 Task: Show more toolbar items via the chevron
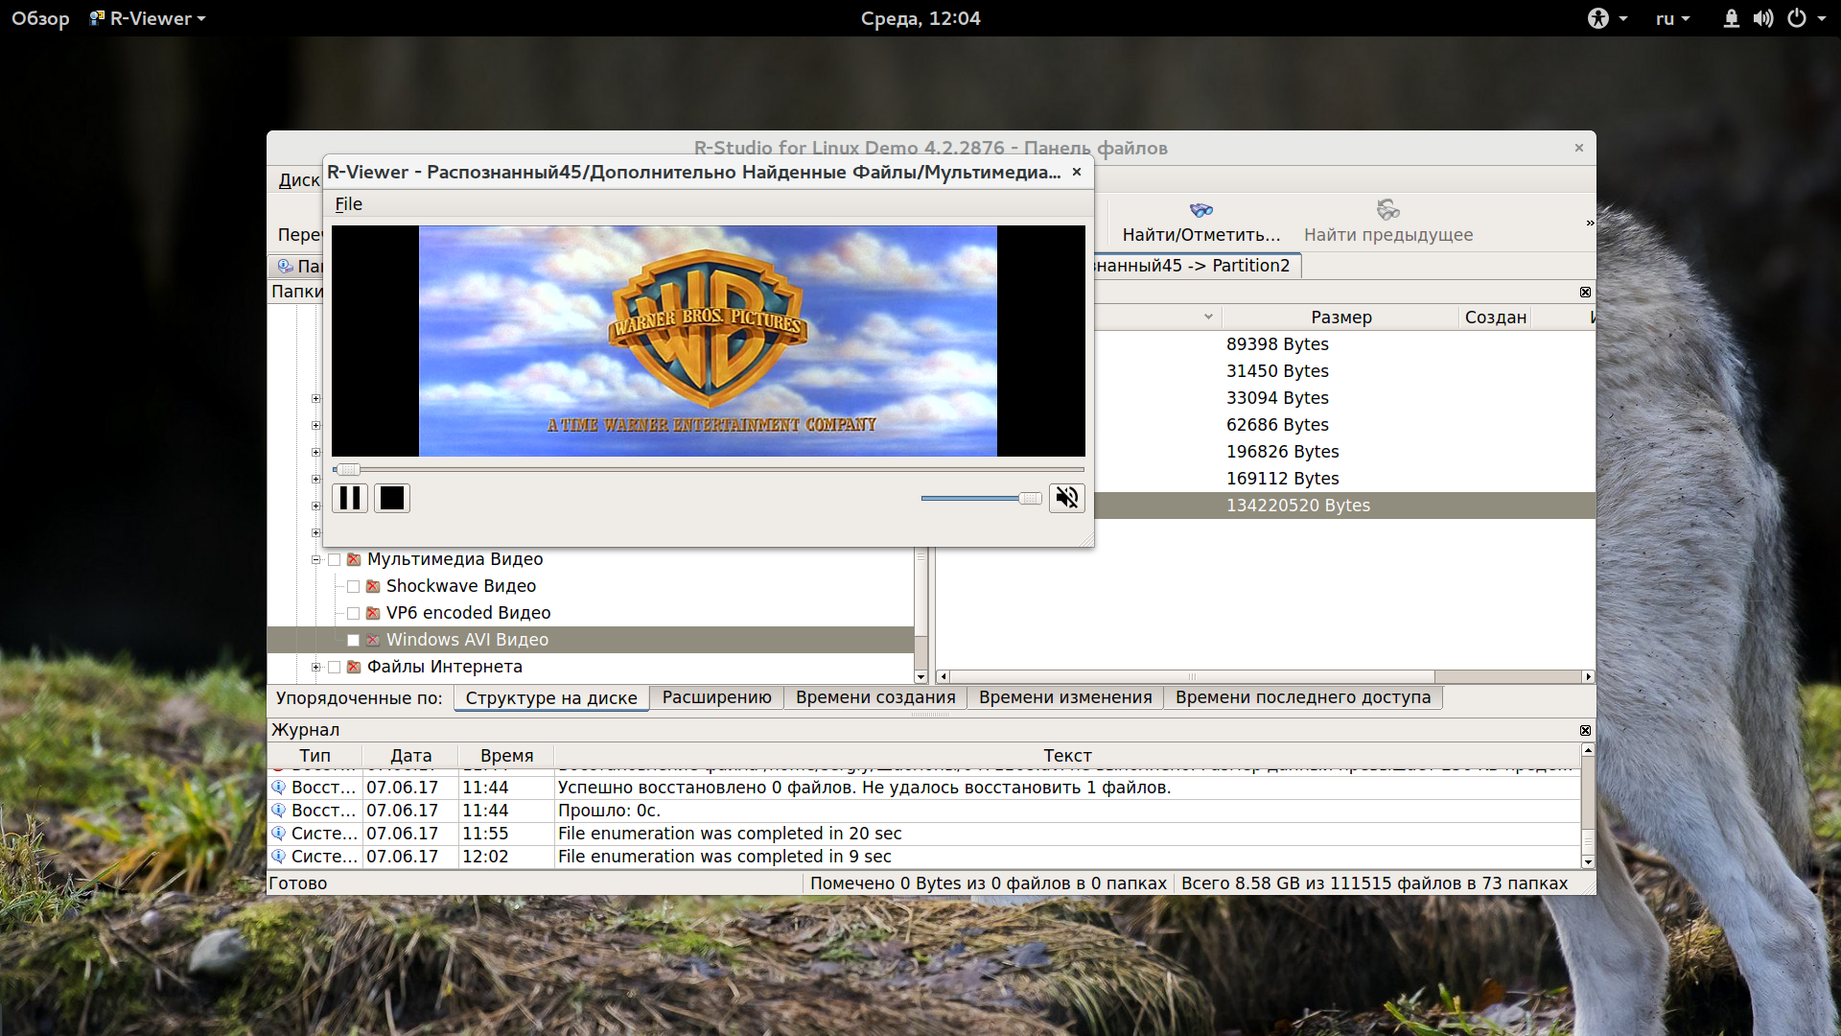pos(1590,223)
